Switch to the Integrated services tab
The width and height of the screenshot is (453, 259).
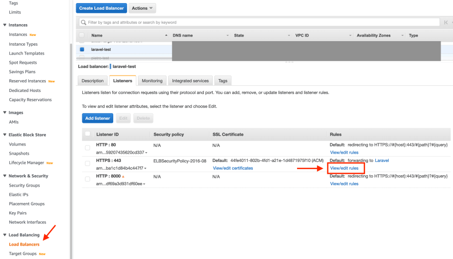pyautogui.click(x=190, y=81)
